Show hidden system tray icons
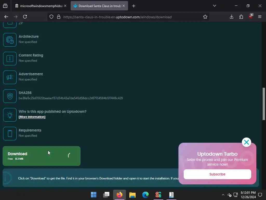266x200 pixels. click(223, 195)
